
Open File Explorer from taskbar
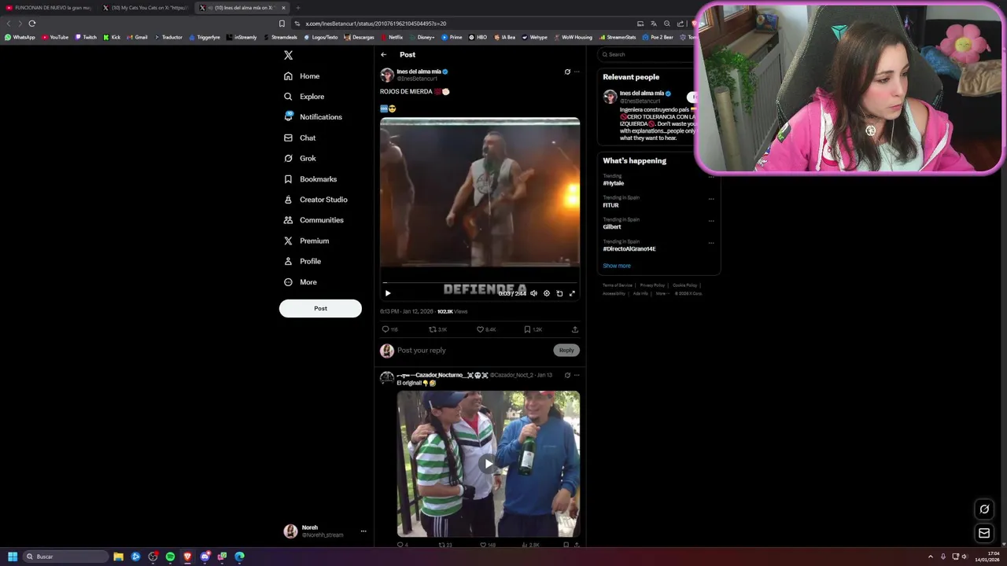[x=118, y=557]
